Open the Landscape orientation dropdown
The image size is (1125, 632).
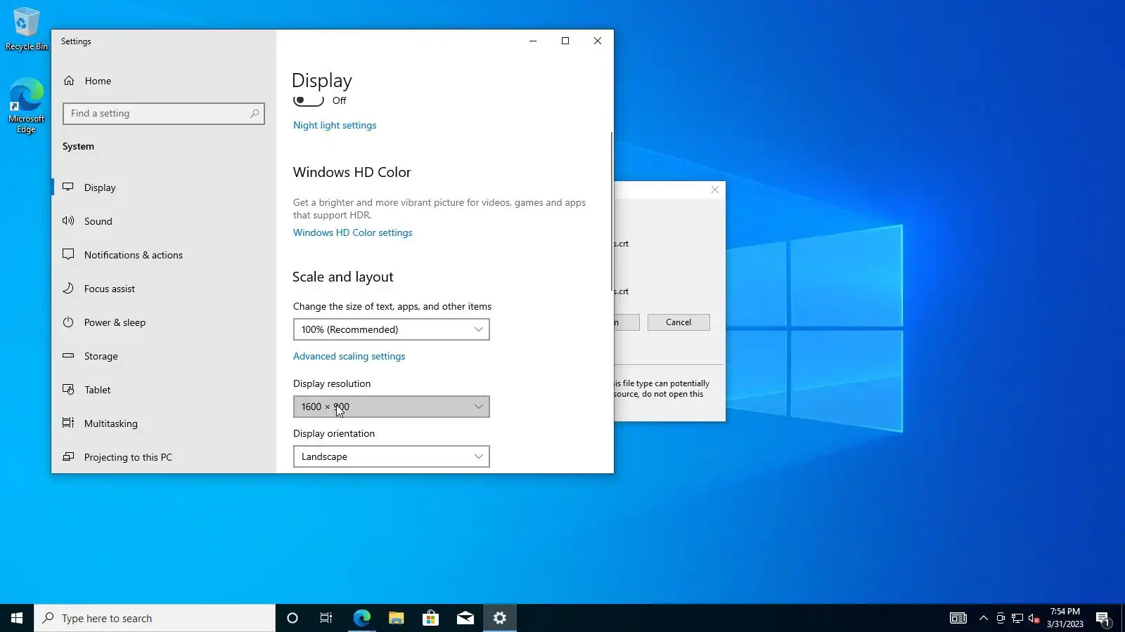click(392, 456)
